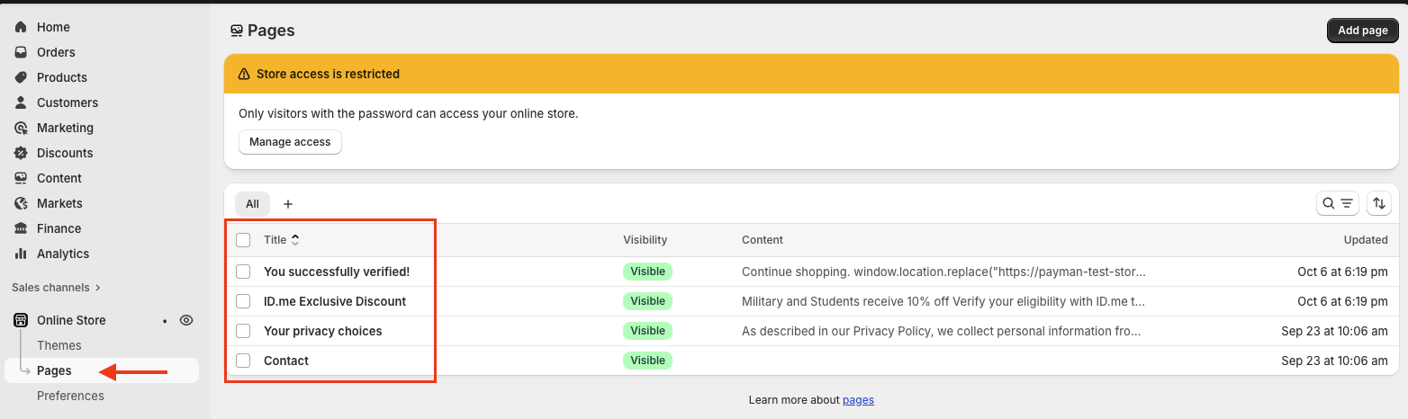The image size is (1408, 419).
Task: Select the ID.me Exclusive Discount checkbox
Action: pyautogui.click(x=243, y=301)
